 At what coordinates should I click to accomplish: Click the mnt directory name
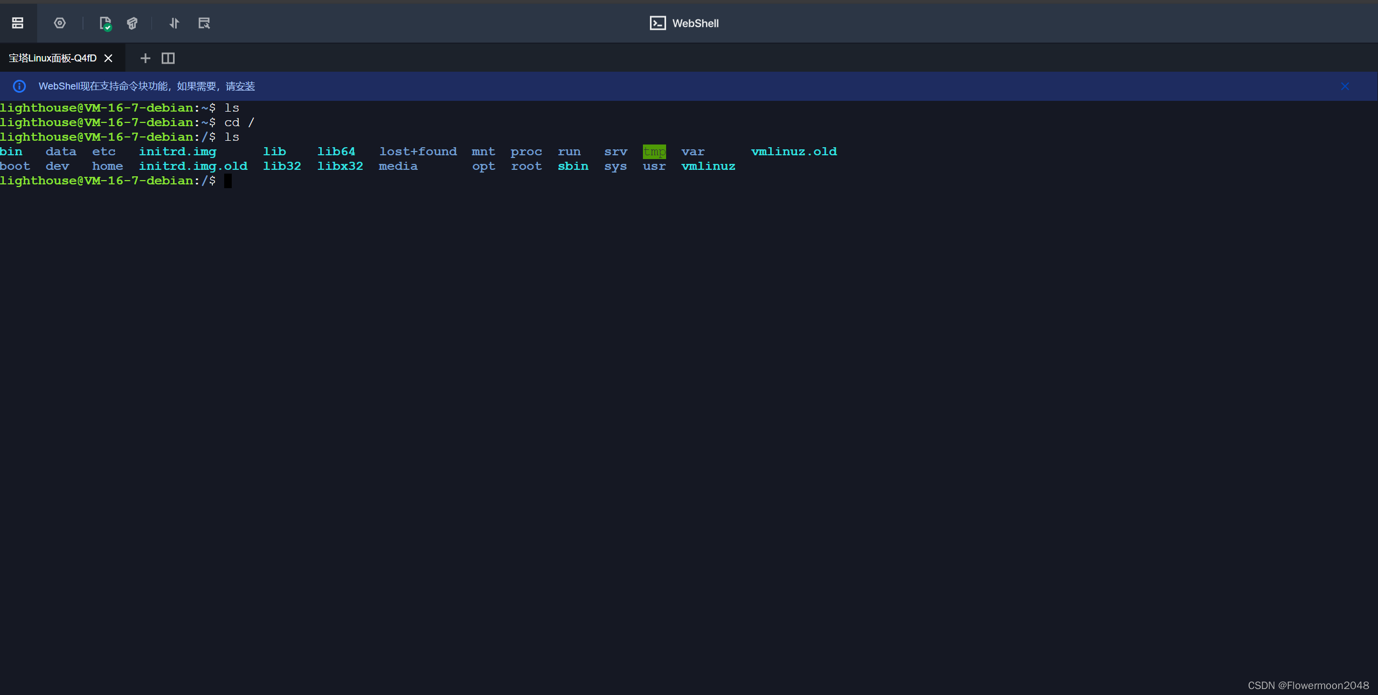coord(483,152)
